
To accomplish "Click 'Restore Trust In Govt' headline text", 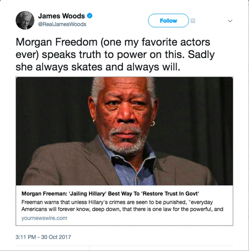I will [170, 194].
